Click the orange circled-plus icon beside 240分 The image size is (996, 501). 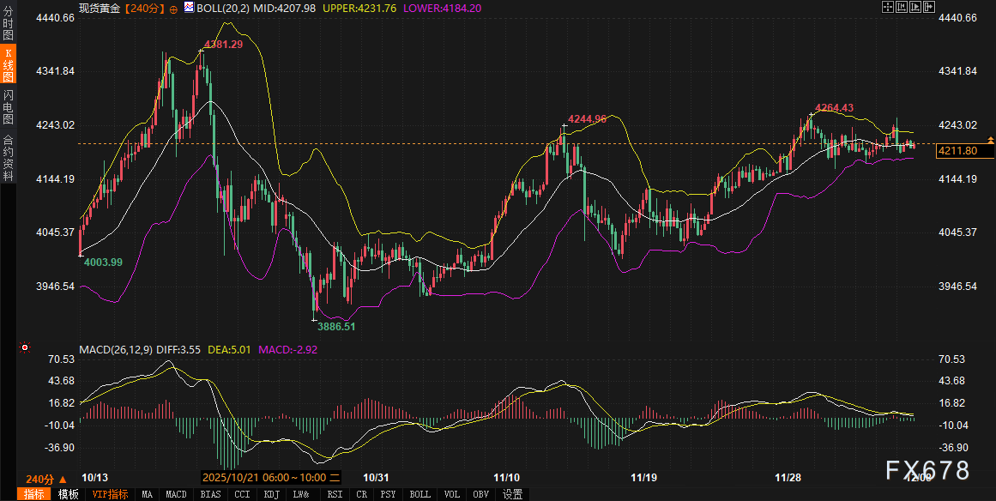pyautogui.click(x=174, y=8)
